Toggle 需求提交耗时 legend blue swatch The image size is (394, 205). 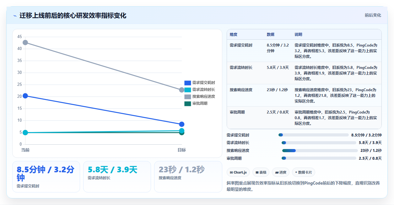(x=187, y=83)
